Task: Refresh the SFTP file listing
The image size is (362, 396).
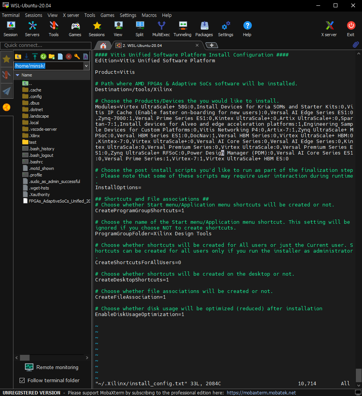Action: [x=43, y=57]
